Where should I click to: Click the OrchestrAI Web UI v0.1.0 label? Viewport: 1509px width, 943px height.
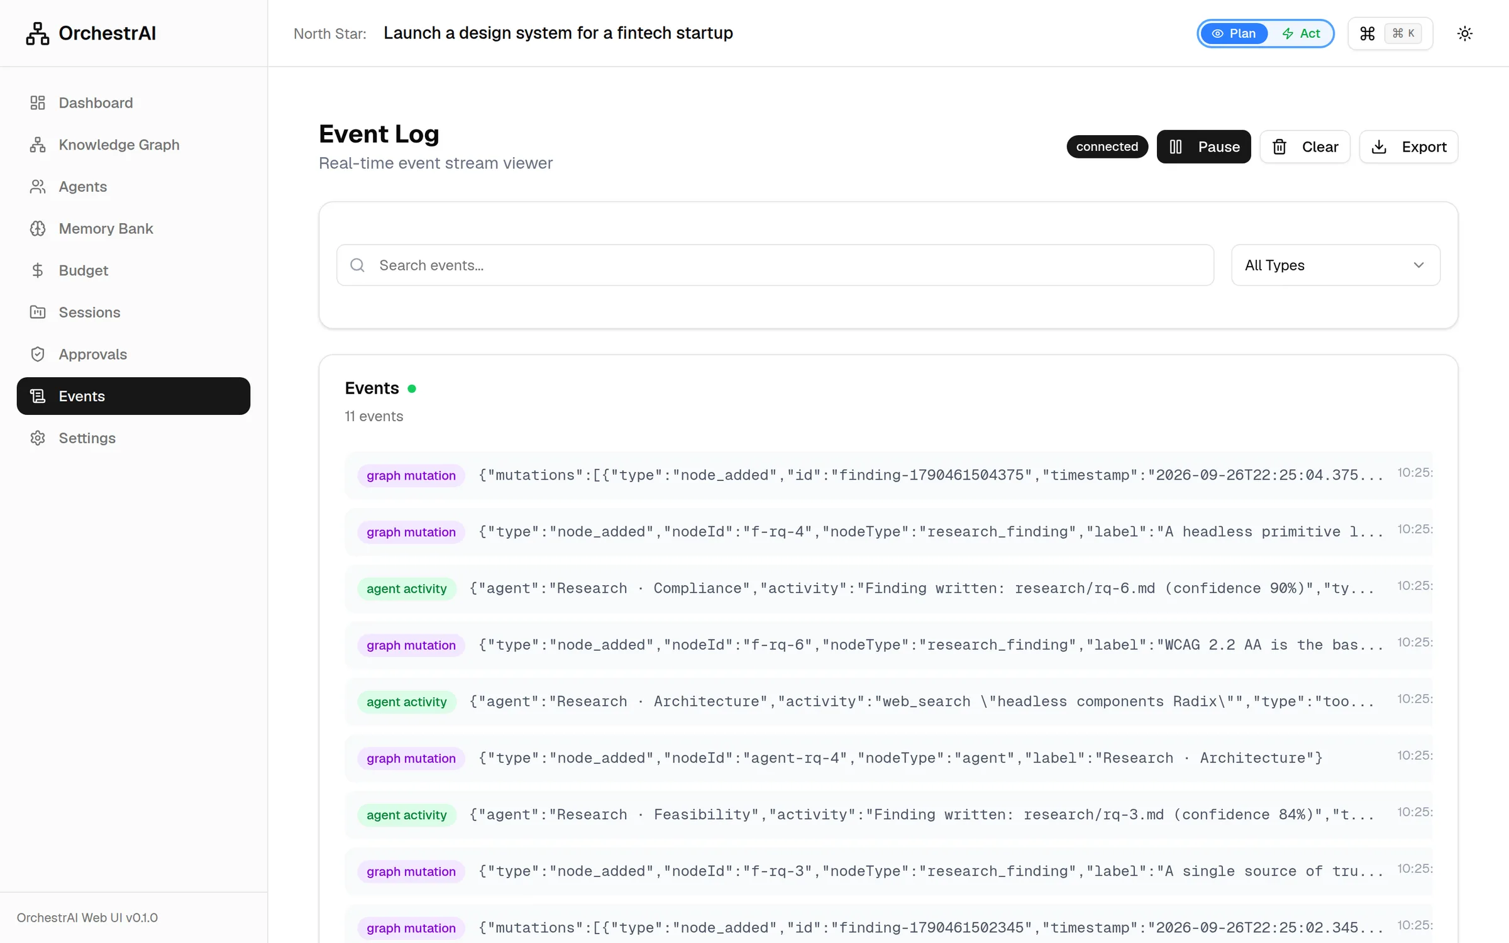(87, 918)
